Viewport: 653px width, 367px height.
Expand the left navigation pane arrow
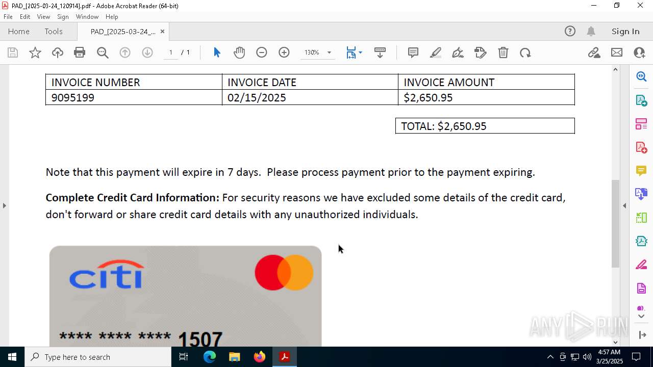[x=4, y=205]
